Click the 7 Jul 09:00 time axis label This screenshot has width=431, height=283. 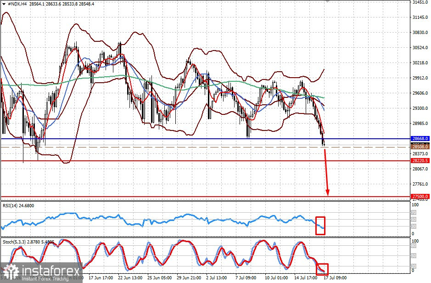coord(246,278)
